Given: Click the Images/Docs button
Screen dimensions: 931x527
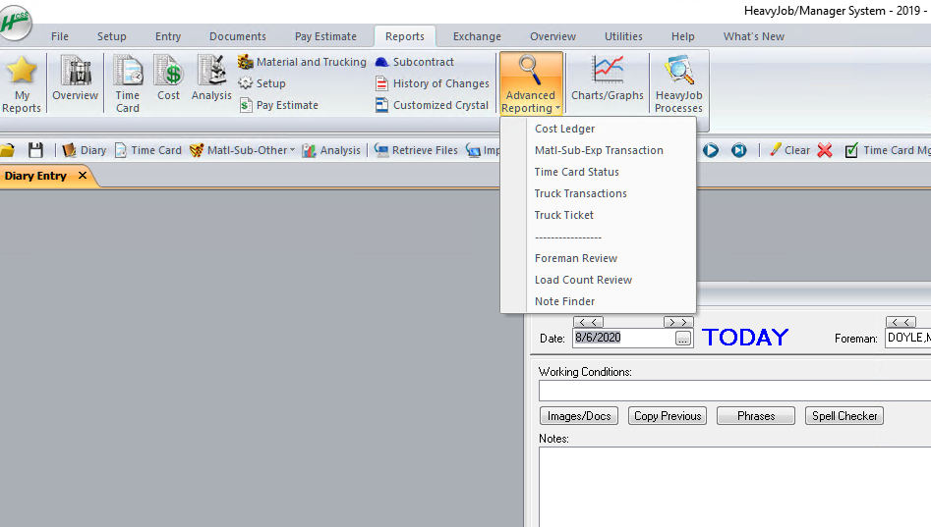Looking at the screenshot, I should click(579, 416).
